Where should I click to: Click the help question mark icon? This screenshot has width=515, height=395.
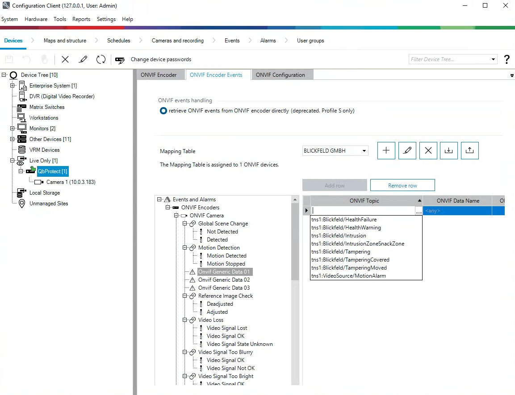(x=507, y=59)
